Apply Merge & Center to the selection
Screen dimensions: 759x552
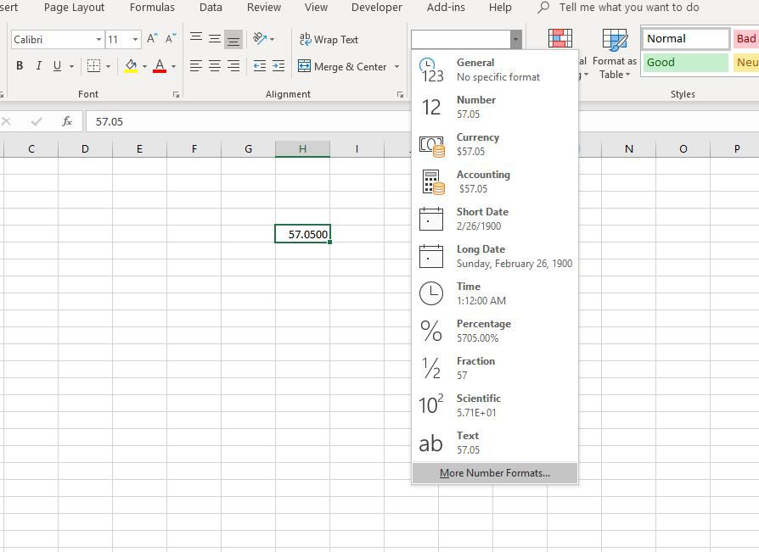click(x=344, y=65)
